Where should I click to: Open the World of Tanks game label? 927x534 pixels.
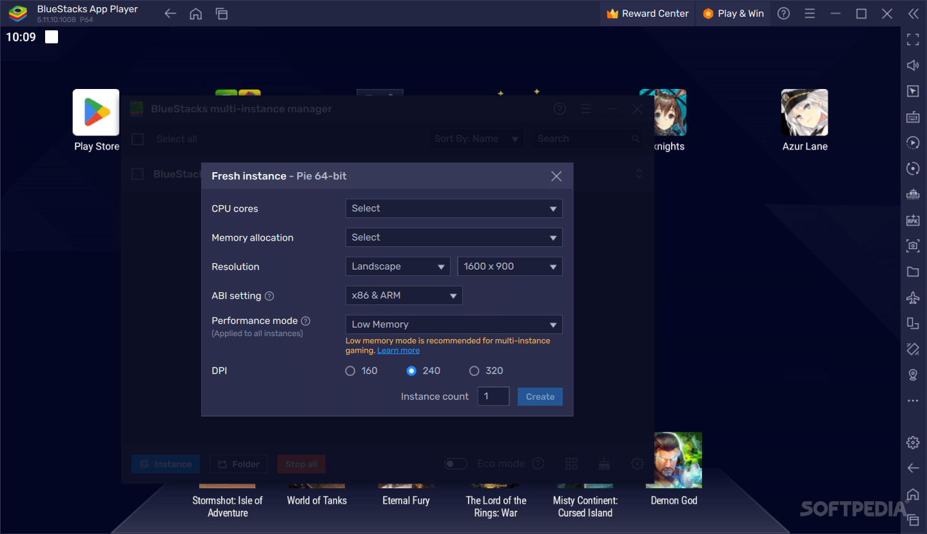[x=317, y=500]
